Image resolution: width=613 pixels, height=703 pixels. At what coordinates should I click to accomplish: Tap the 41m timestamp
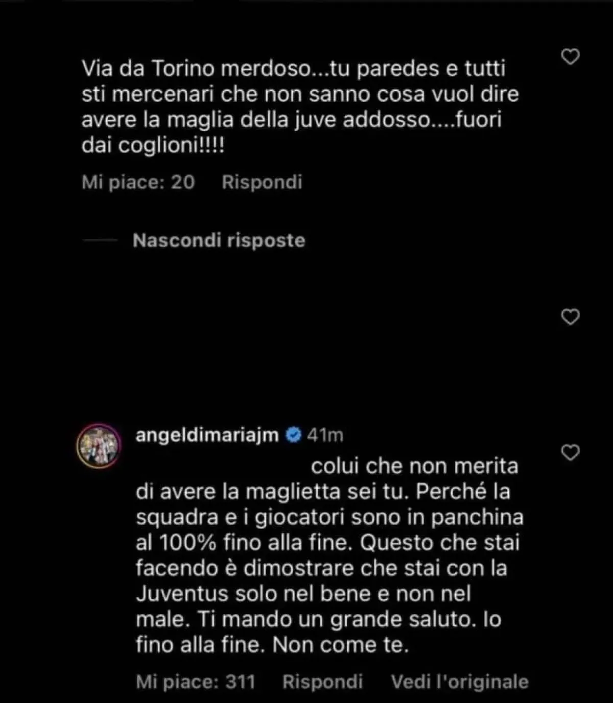(324, 436)
